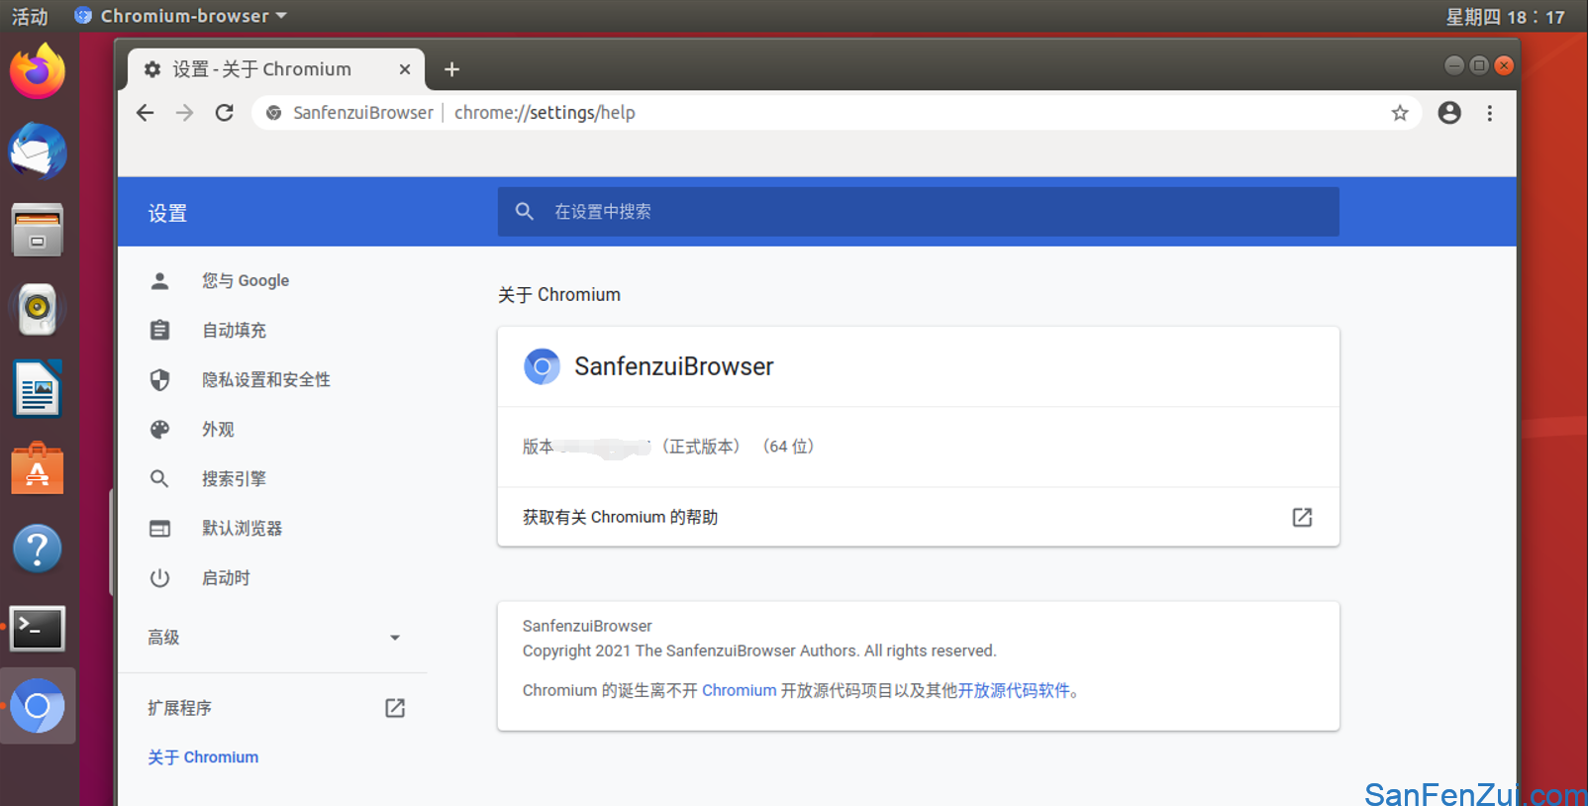Image resolution: width=1588 pixels, height=806 pixels.
Task: Close the 设置 - 关于 Chromium tab
Action: tap(404, 69)
